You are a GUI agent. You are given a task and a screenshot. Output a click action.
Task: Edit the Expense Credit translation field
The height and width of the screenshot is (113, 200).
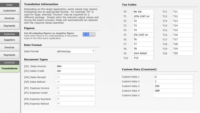coord(76,93)
